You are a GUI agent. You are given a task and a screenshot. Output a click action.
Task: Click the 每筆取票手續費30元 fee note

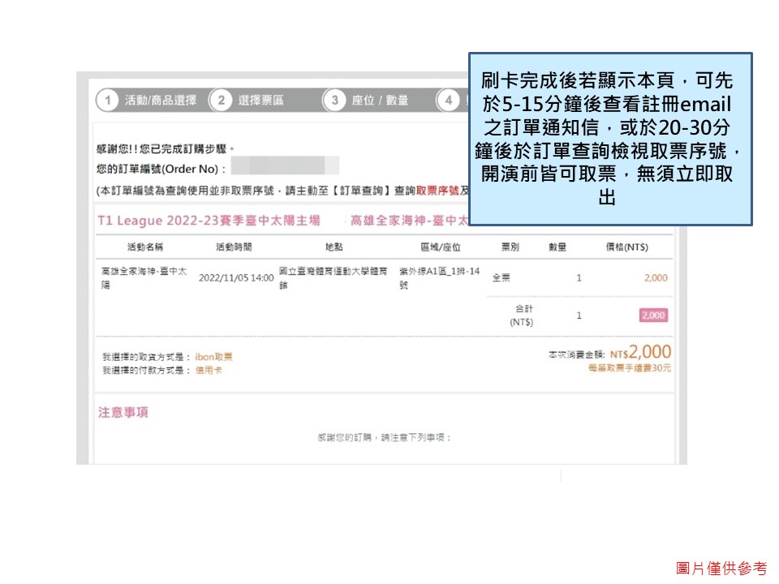[x=630, y=368]
